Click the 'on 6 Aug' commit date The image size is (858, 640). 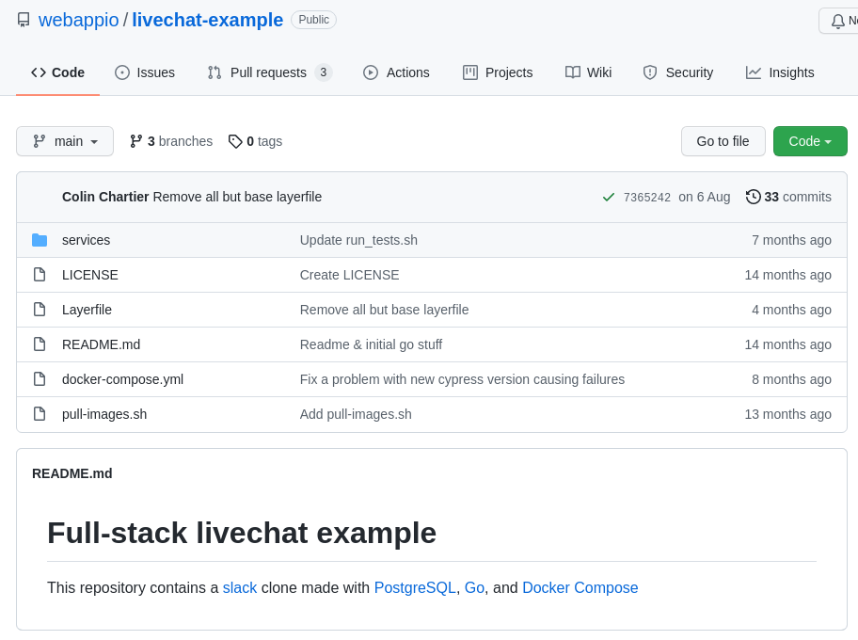pyautogui.click(x=705, y=197)
